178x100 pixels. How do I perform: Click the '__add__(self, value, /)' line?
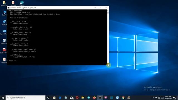20,22
